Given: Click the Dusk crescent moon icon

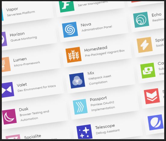Looking at the screenshot, I should (9, 117).
